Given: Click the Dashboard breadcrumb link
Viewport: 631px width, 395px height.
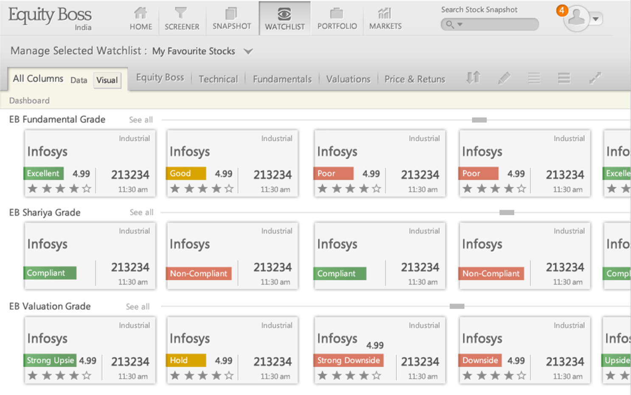Looking at the screenshot, I should click(29, 101).
